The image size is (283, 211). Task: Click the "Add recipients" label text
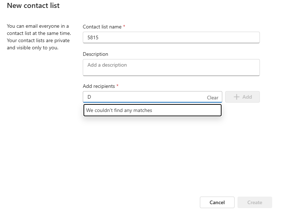(99, 86)
